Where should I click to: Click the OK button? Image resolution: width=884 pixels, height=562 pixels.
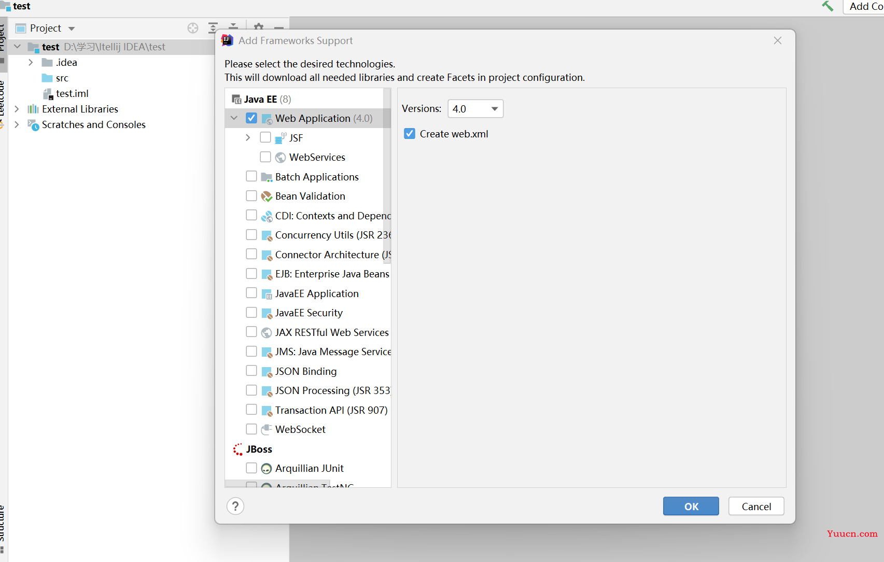691,506
